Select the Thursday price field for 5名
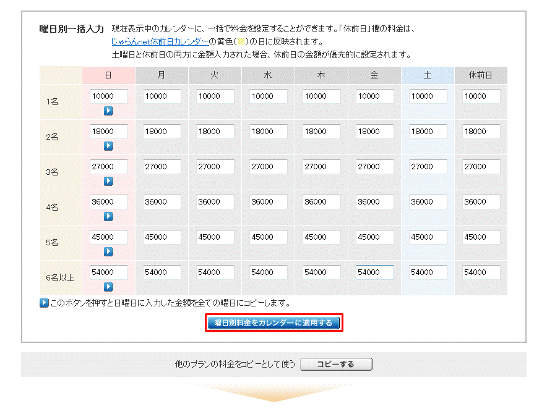The image size is (547, 409). pos(321,237)
